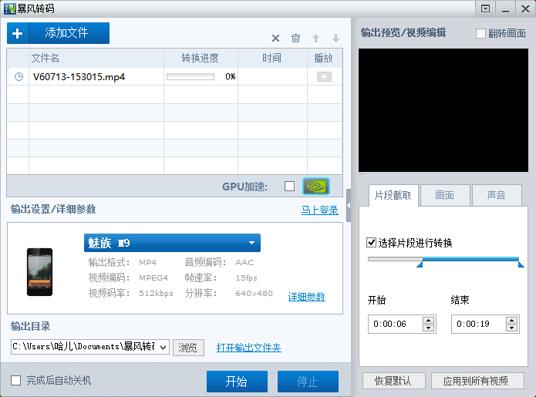Click the 时间 column header
The height and width of the screenshot is (397, 536).
(x=272, y=58)
